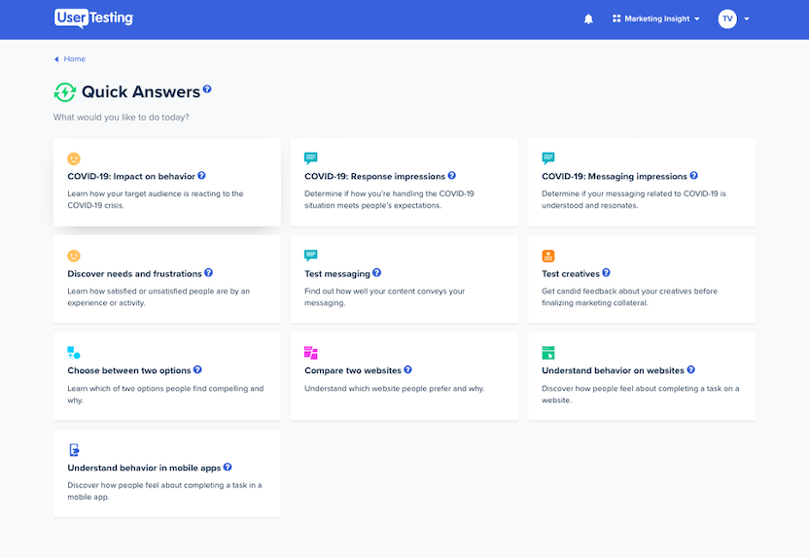Viewport: 809px width, 558px height.
Task: Open help for Test creatives
Action: click(606, 273)
